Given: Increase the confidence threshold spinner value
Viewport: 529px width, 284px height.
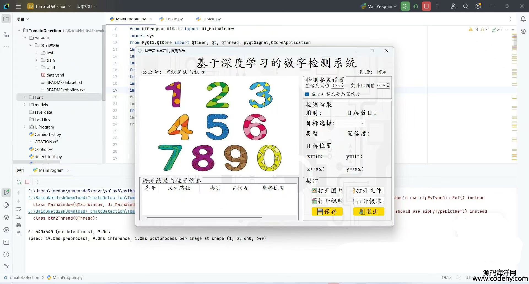Looking at the screenshot, I should [342, 84].
